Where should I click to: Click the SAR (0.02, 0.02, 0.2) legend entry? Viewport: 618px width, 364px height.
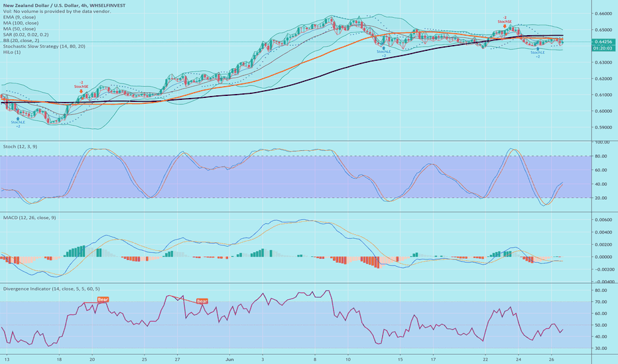coord(26,34)
